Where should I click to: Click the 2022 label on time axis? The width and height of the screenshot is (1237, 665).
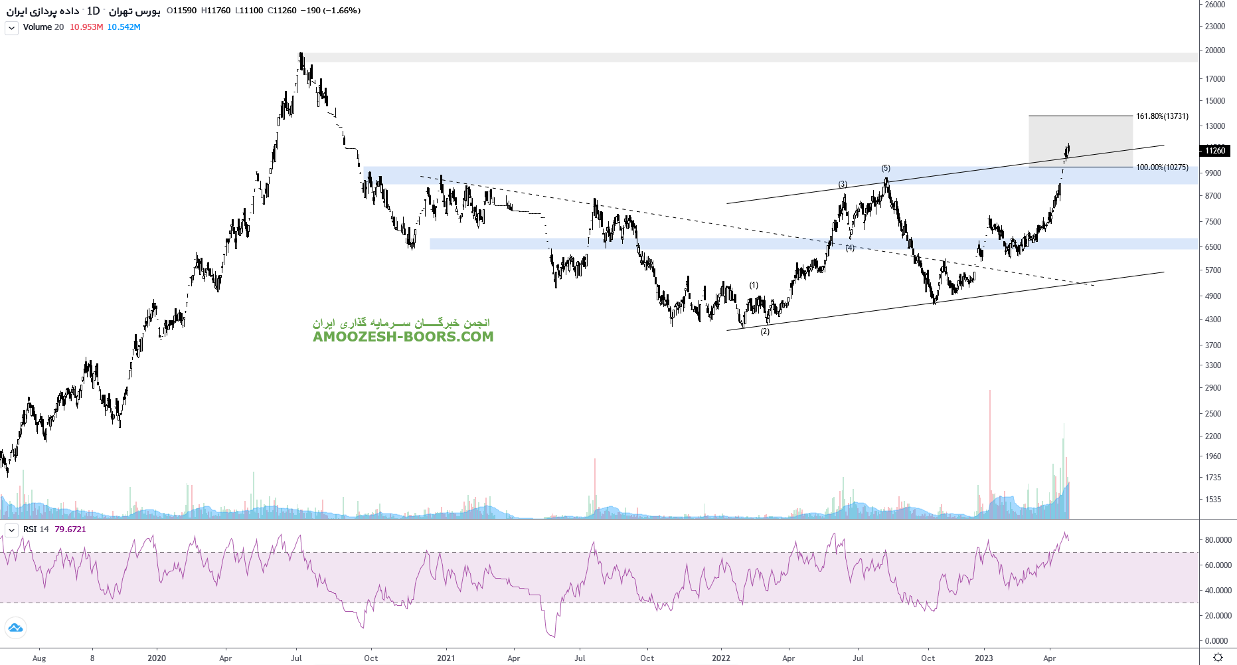point(720,658)
